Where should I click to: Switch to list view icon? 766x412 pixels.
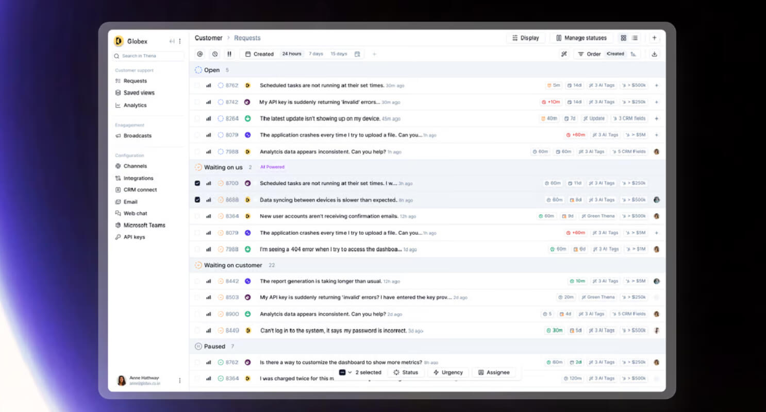click(635, 38)
